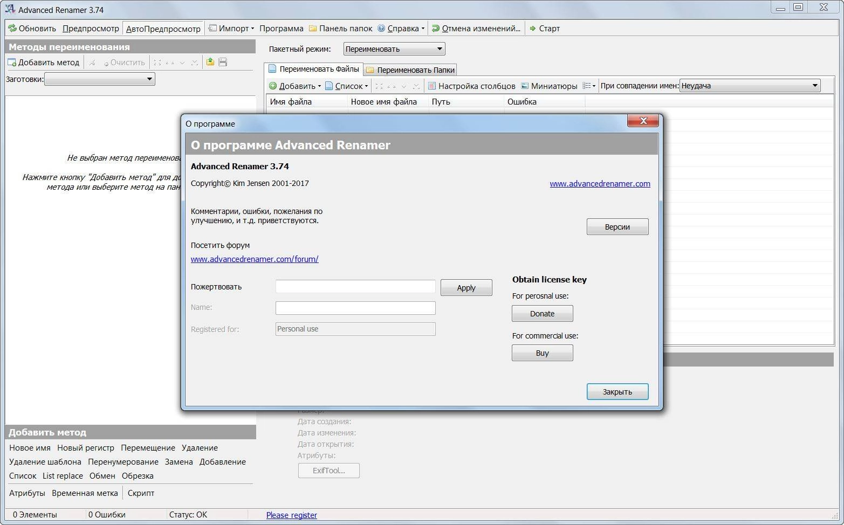Click the Имя файла column header
This screenshot has width=844, height=525.
pyautogui.click(x=307, y=101)
